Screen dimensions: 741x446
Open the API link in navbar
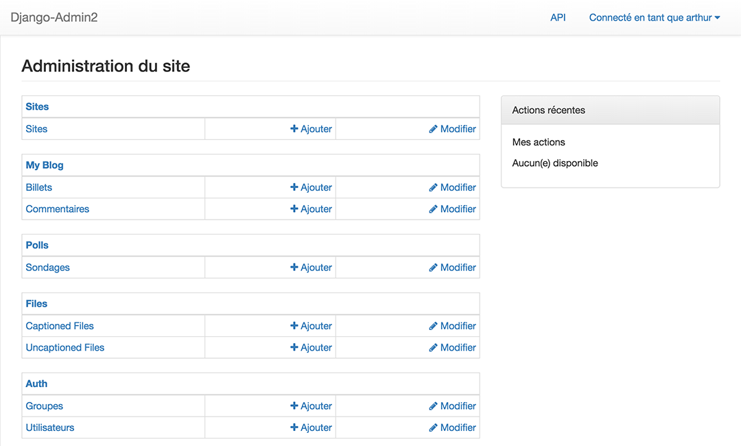(558, 18)
